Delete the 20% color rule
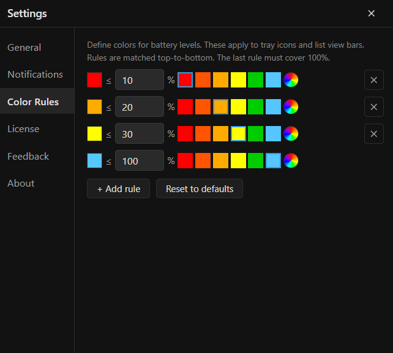The image size is (393, 353). click(x=373, y=106)
